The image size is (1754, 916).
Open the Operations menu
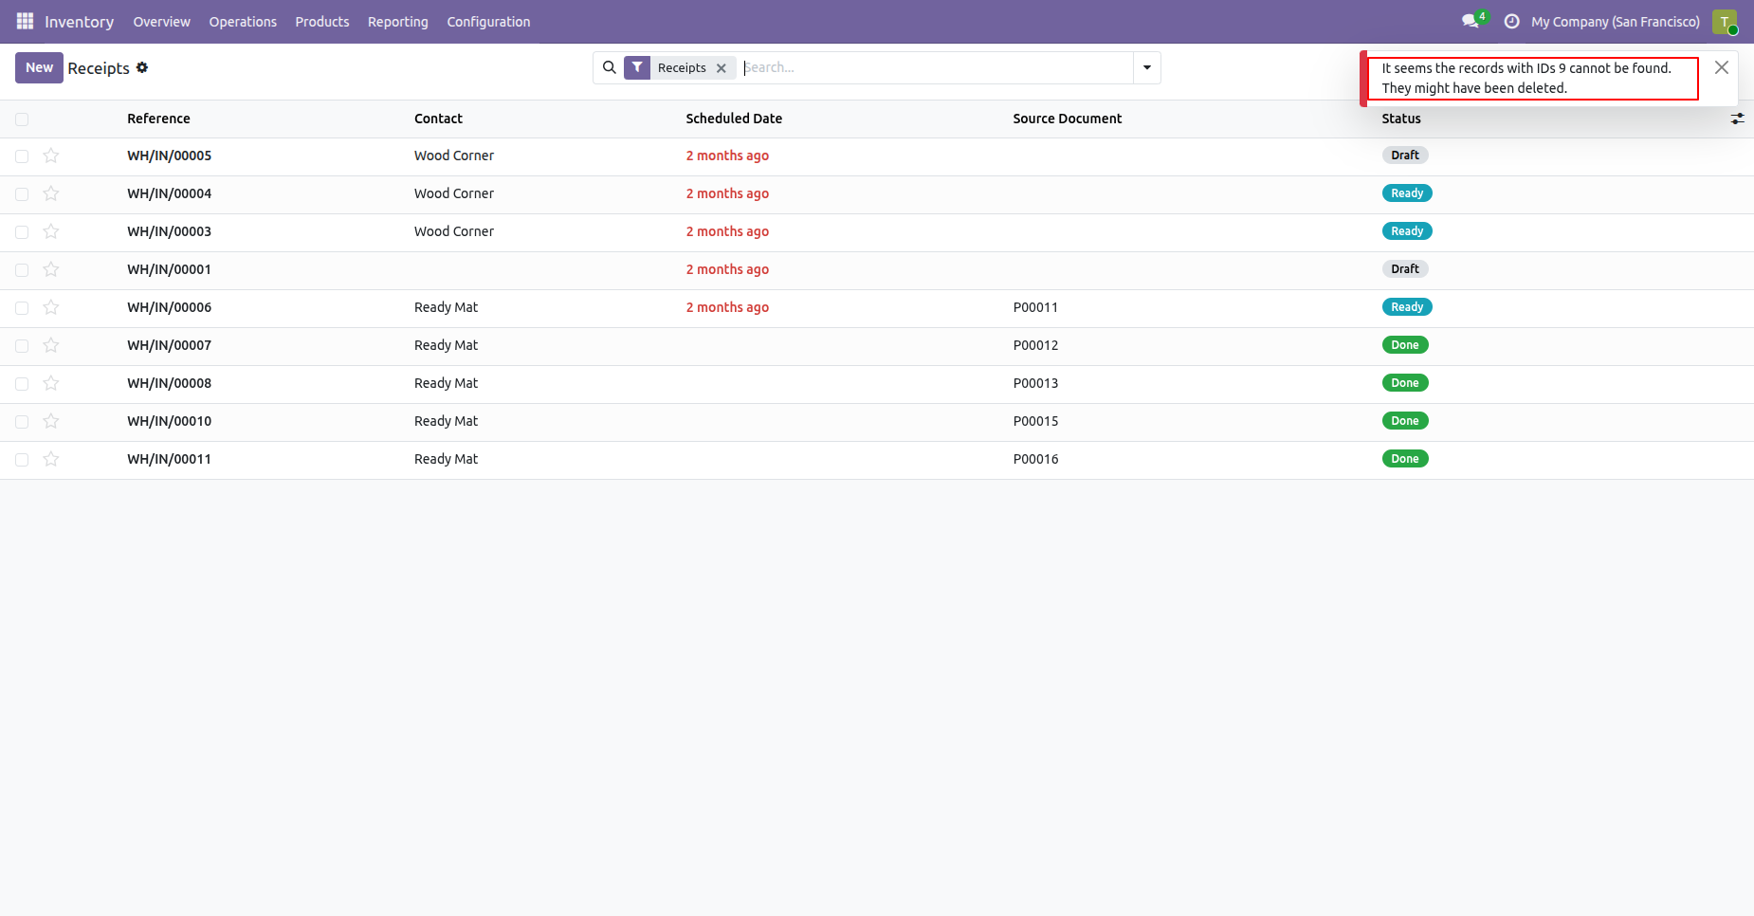(243, 22)
